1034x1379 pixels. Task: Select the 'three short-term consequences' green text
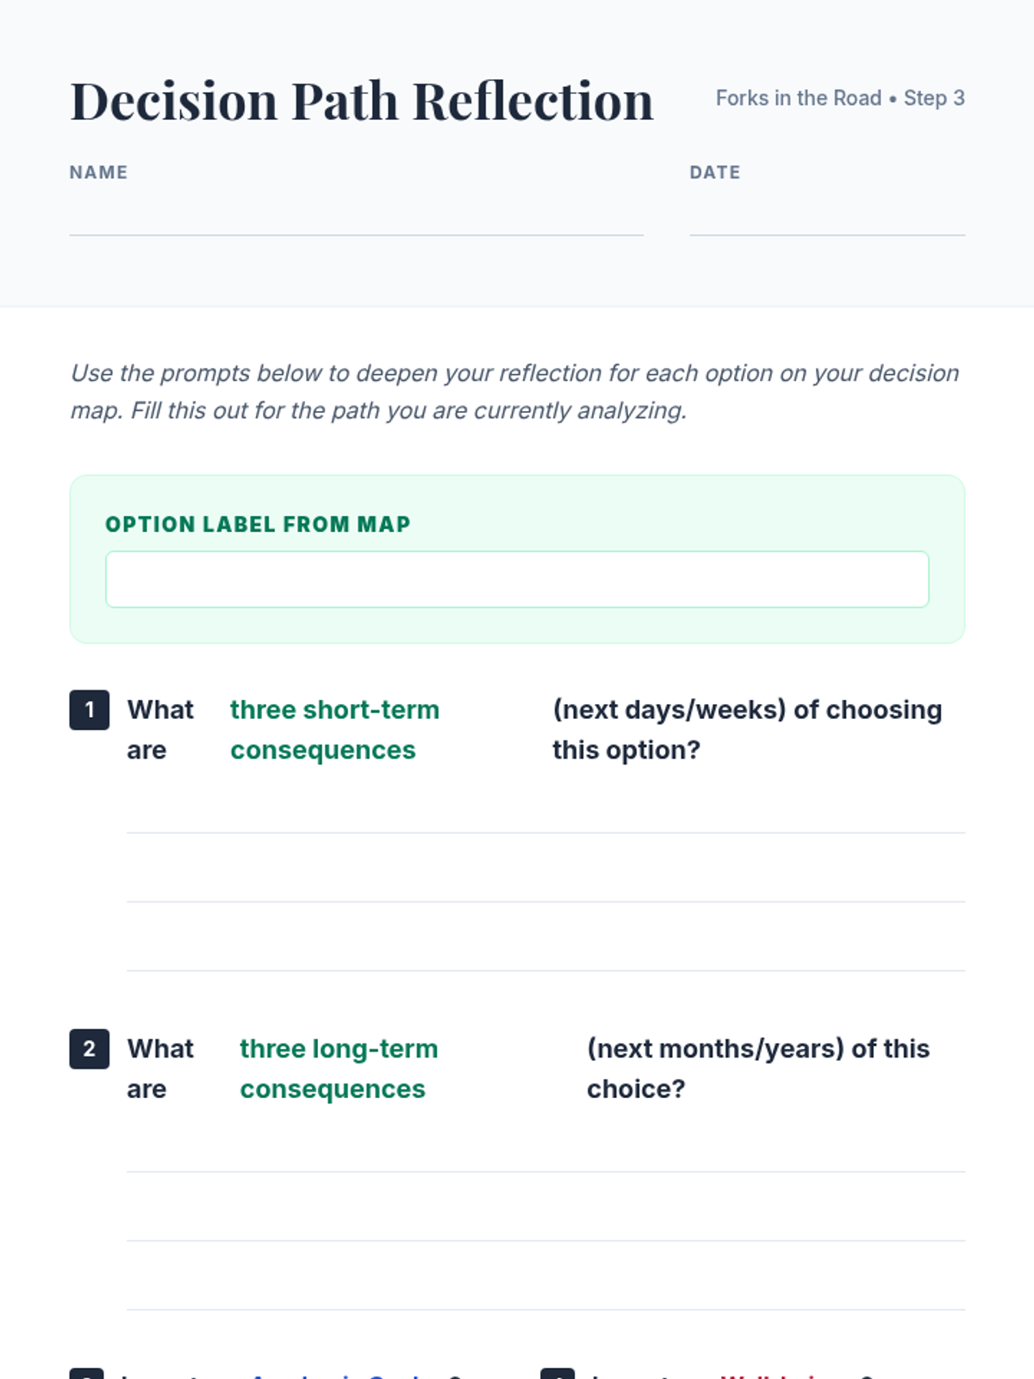click(x=334, y=730)
